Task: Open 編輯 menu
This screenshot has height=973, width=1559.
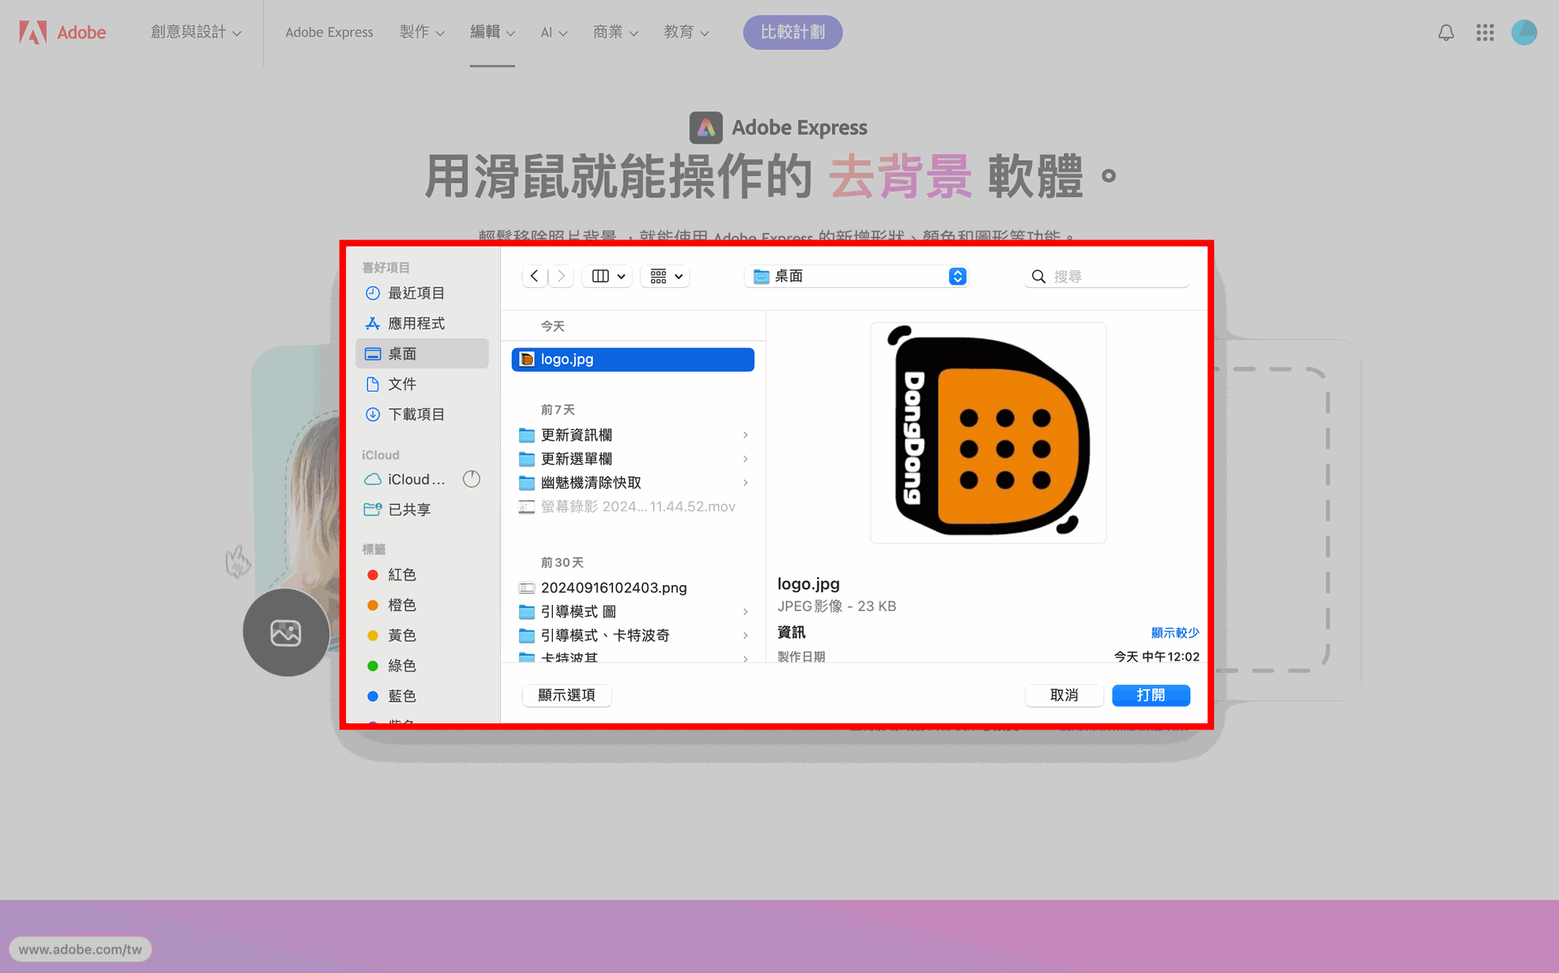Action: (x=492, y=32)
